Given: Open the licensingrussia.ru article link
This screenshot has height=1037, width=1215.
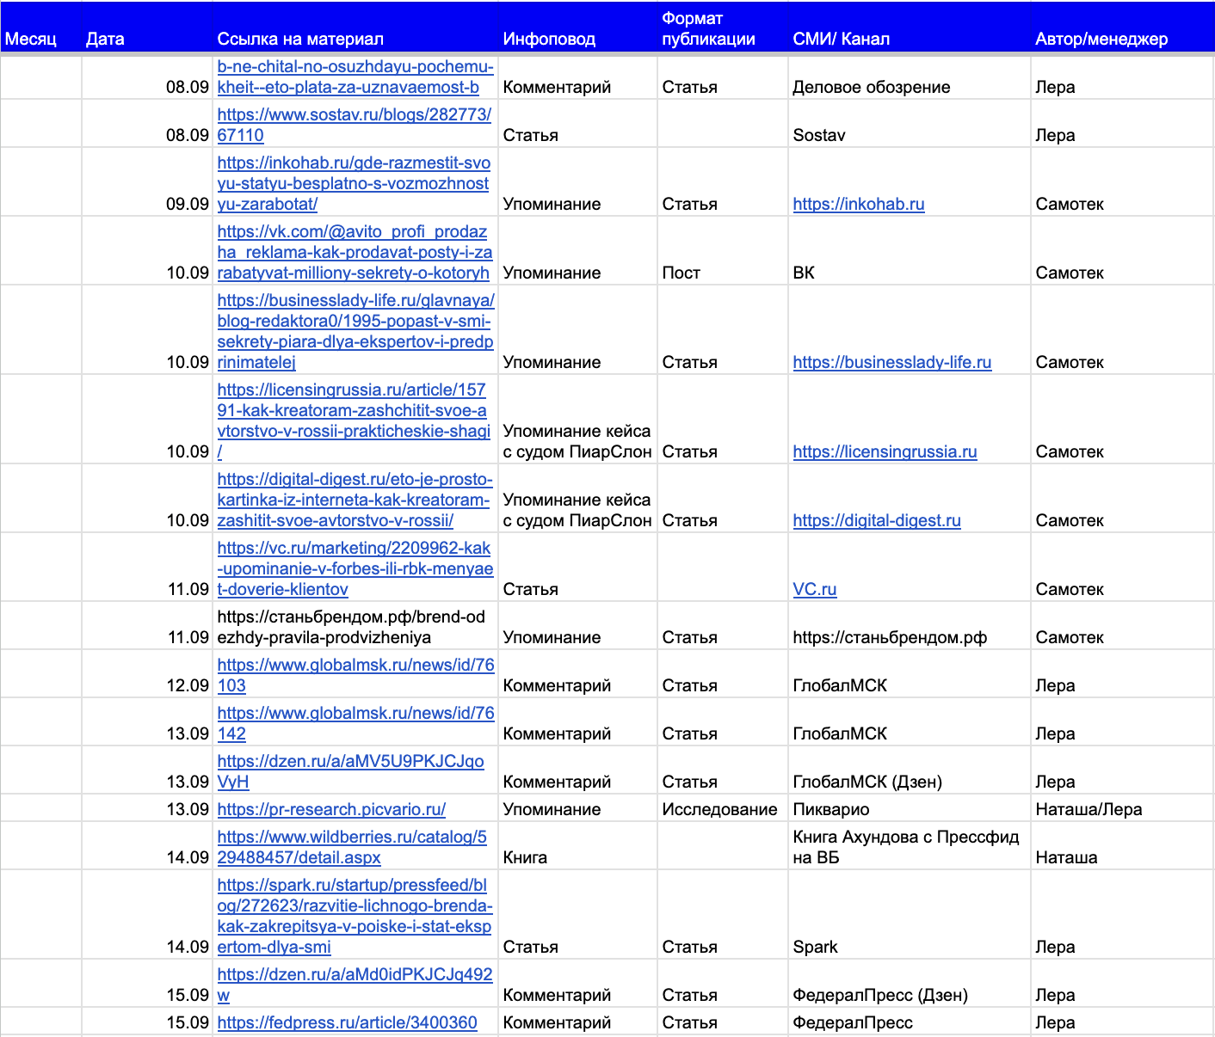Looking at the screenshot, I should click(354, 420).
